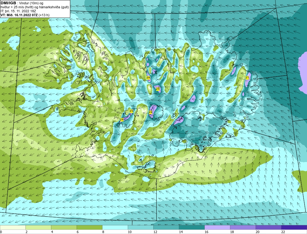The width and height of the screenshot is (307, 234).
Task: Click the 20–22 m/s violet legend swatch
Action: [x=268, y=228]
